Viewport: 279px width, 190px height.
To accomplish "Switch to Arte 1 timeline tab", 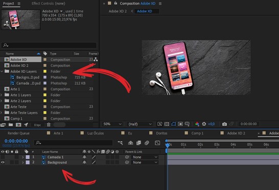I will [x=58, y=133].
